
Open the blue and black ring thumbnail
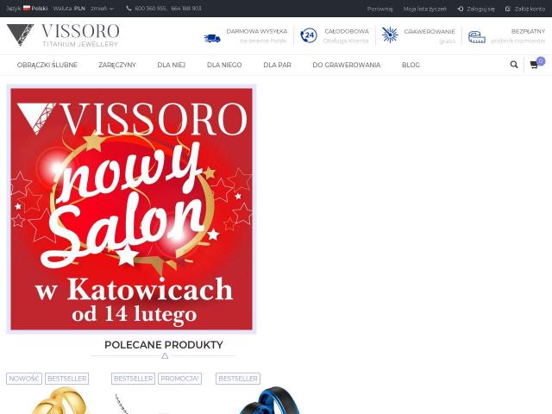[269, 400]
